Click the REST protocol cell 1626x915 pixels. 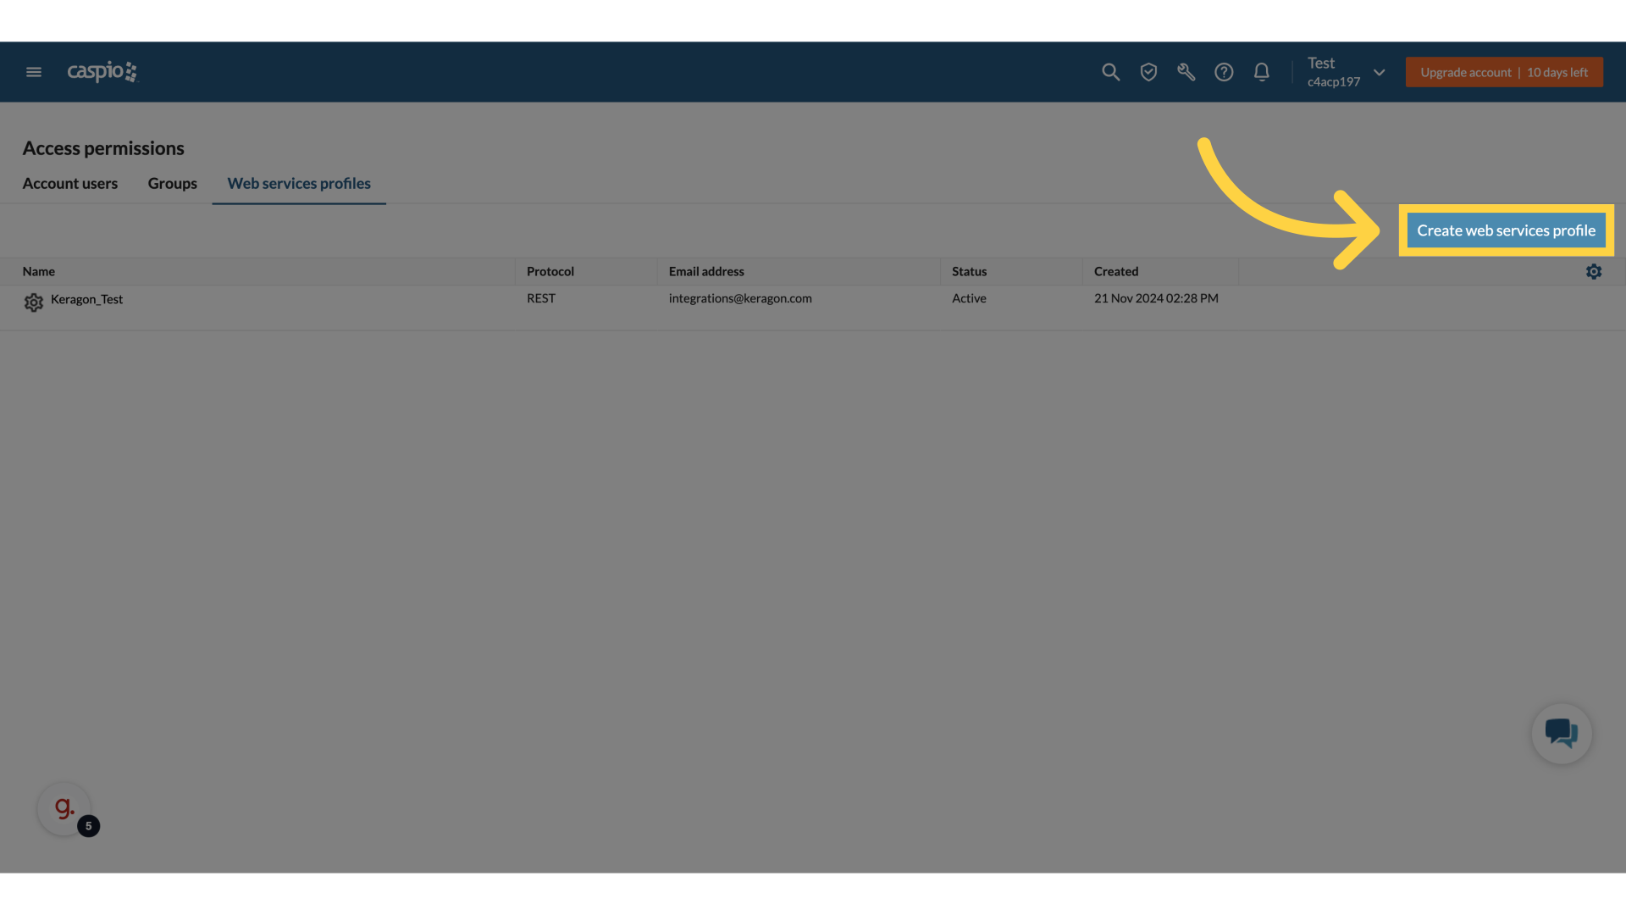(x=541, y=298)
